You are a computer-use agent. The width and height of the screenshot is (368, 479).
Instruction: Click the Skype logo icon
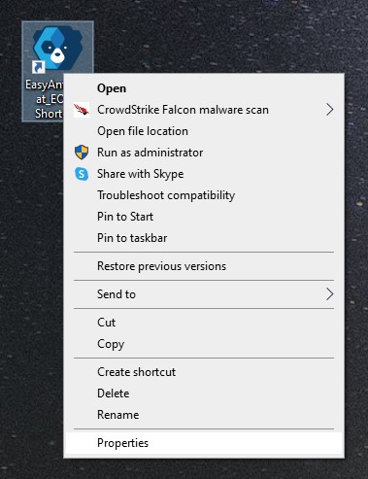point(82,174)
